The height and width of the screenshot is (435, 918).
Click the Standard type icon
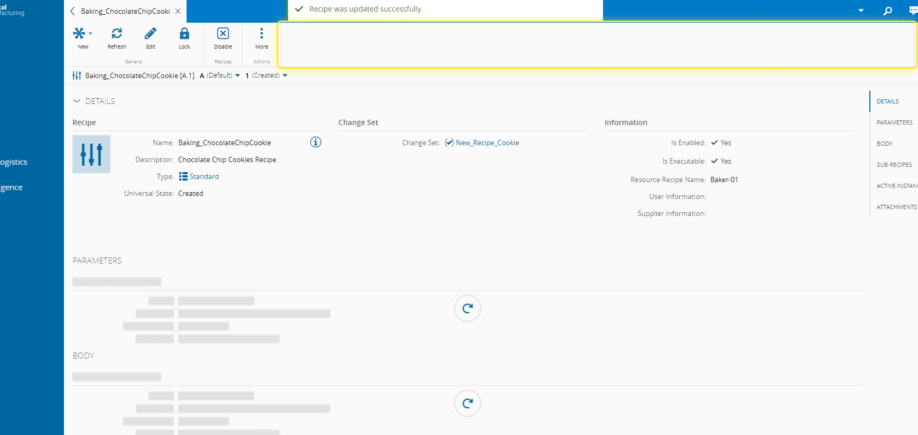click(183, 176)
